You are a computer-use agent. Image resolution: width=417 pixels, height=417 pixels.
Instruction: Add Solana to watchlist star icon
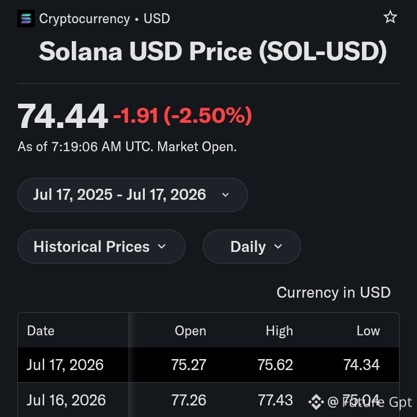(390, 17)
